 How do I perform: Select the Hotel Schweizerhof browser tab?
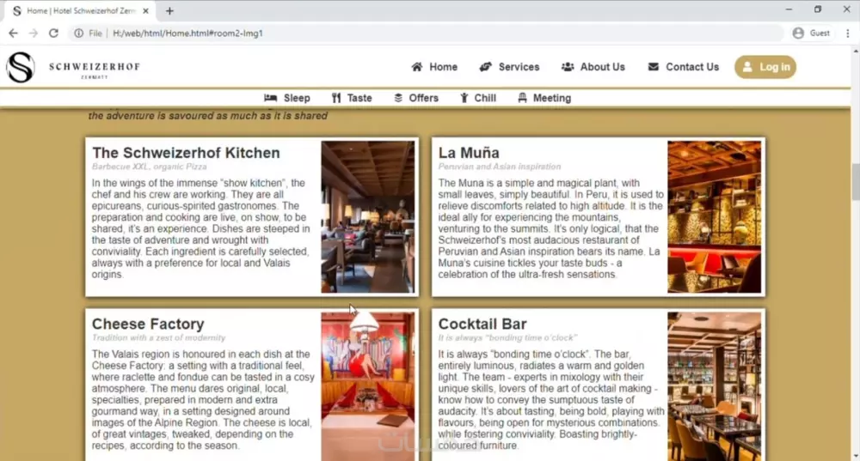[81, 11]
